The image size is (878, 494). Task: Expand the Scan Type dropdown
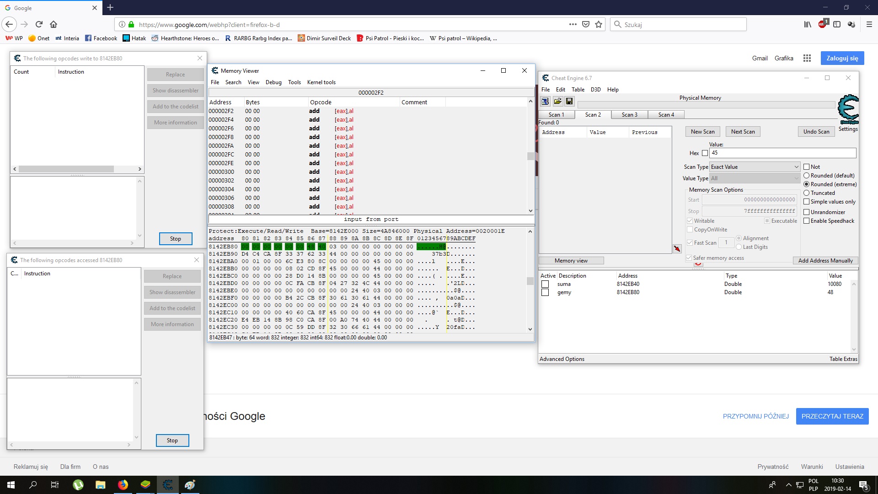754,167
